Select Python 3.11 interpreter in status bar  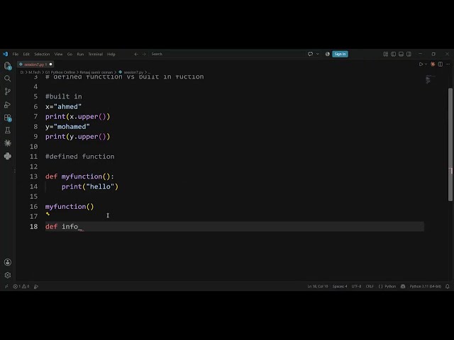pyautogui.click(x=426, y=286)
